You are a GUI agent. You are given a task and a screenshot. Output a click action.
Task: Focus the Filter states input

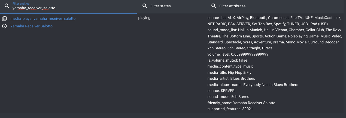coord(174,6)
